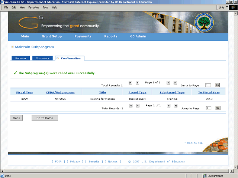Open the Edit menu
Viewport: 238px width, 178px height.
(14, 7)
